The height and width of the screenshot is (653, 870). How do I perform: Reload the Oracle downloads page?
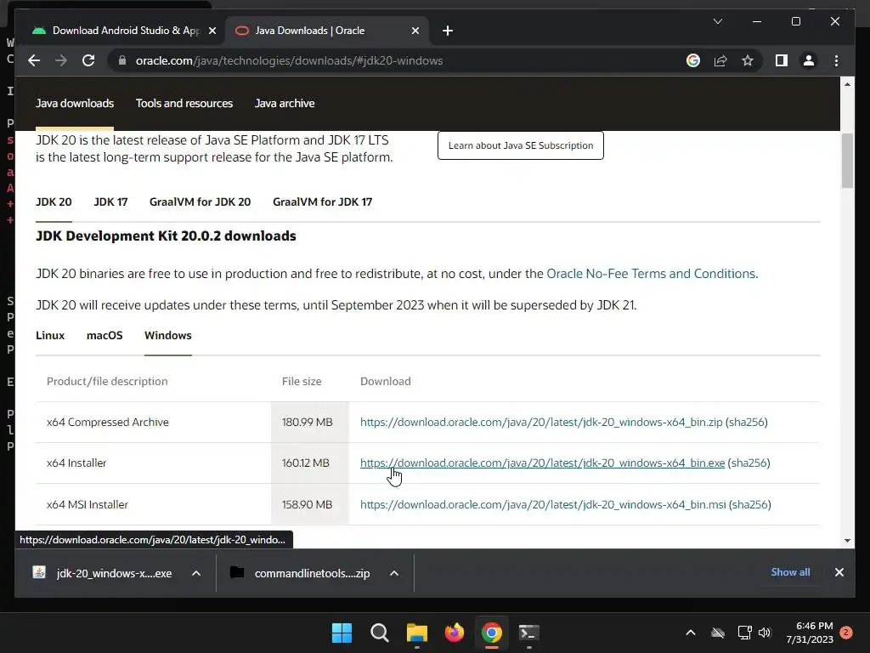[x=88, y=60]
